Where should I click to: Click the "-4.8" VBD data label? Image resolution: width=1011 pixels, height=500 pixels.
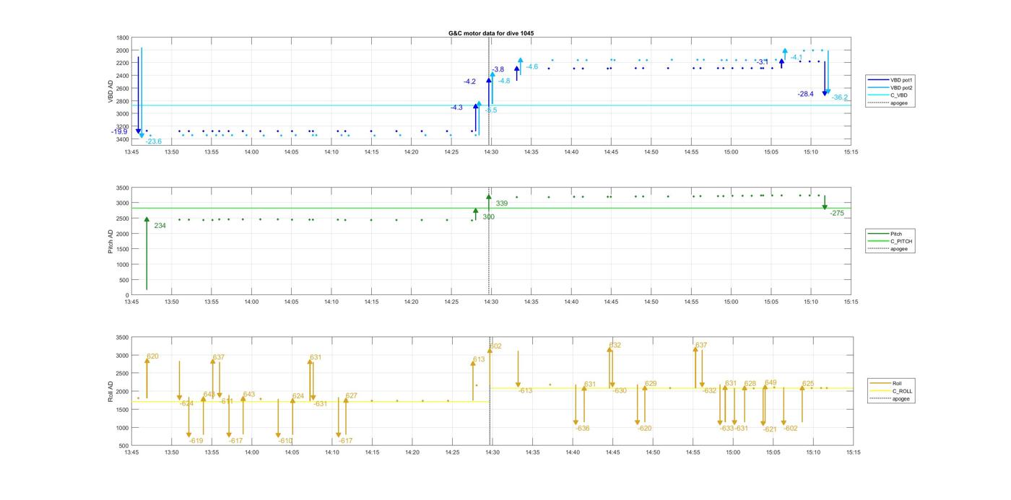[x=503, y=81]
